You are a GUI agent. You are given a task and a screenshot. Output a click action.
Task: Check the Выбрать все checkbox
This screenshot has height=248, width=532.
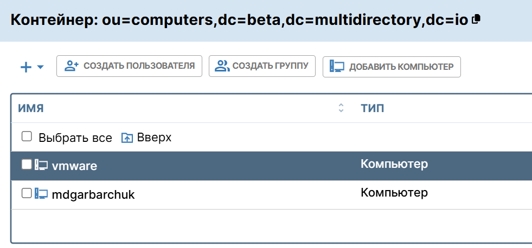tap(27, 137)
